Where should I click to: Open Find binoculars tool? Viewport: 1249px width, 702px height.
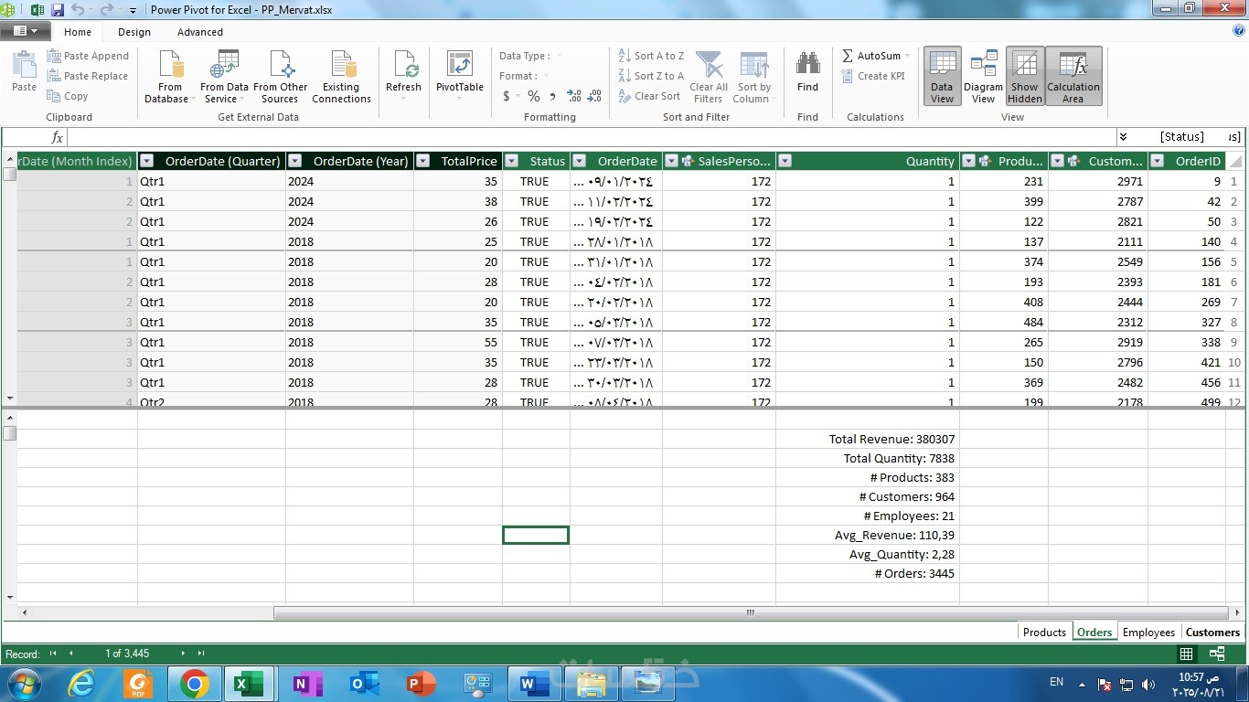point(807,72)
